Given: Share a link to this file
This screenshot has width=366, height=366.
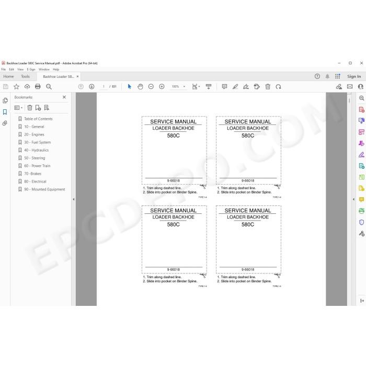Looking at the screenshot, I should click(339, 87).
